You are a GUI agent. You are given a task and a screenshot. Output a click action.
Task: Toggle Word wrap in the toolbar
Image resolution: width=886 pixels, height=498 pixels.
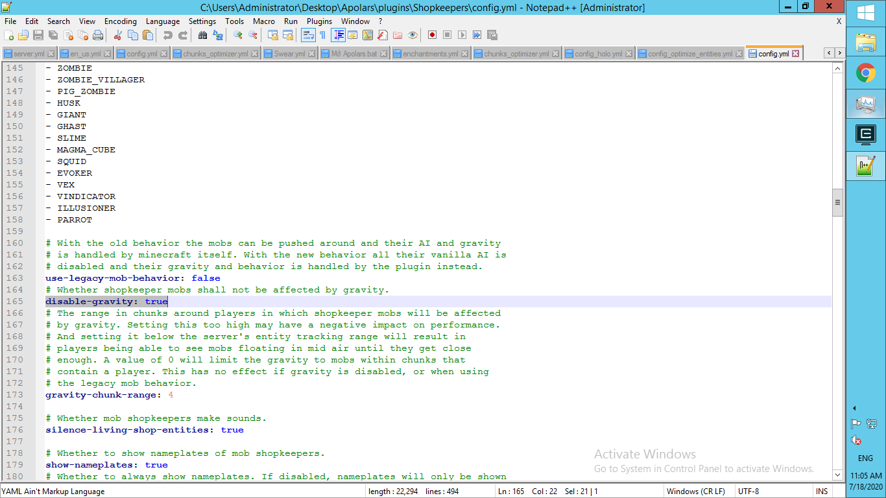point(308,35)
